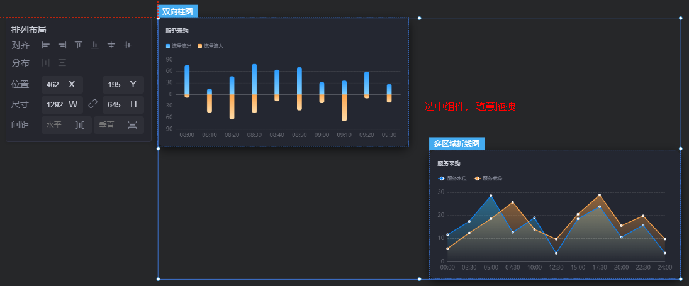689x286 pixels.
Task: Click the bottom-middle selection resize handle
Action: 419,279
